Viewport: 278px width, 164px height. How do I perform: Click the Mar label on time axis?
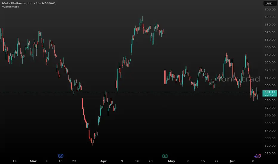33,161
